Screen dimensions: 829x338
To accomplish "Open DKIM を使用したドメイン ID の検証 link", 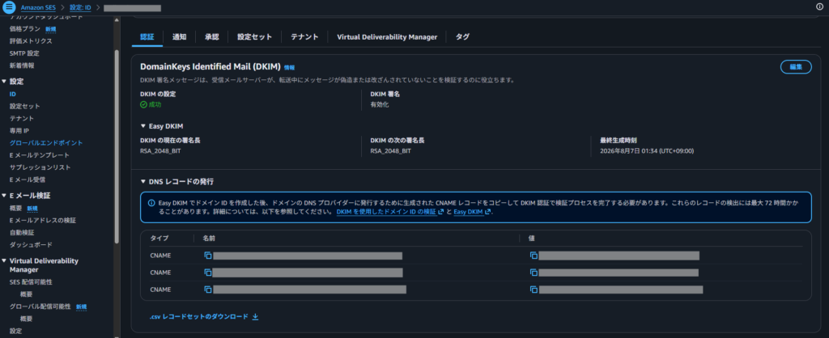I will (389, 212).
